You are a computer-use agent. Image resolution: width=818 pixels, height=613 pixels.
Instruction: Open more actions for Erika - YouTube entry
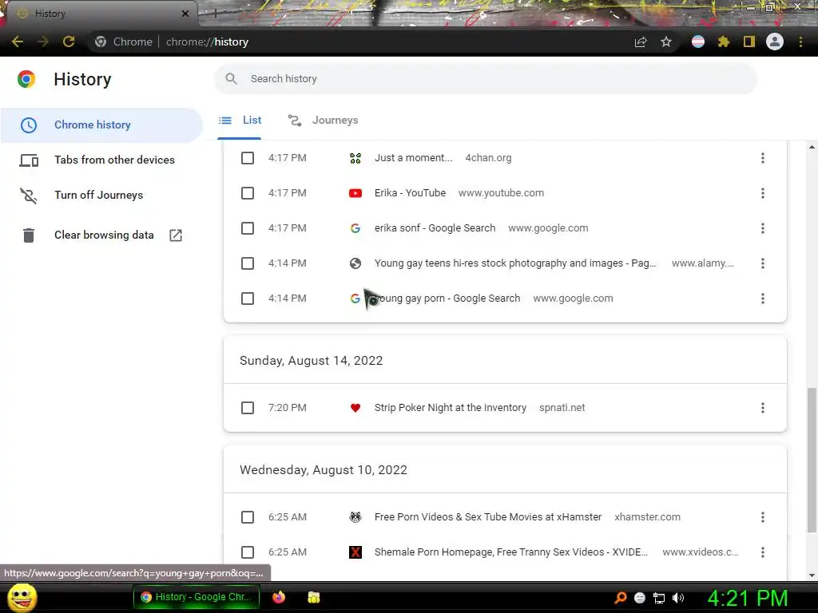pos(763,193)
